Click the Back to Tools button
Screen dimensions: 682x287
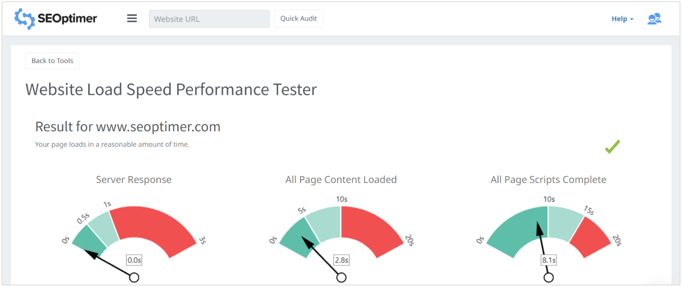(x=52, y=61)
